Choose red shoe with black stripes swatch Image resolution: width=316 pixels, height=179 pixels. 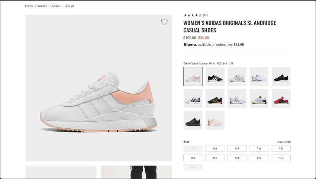(x=281, y=98)
